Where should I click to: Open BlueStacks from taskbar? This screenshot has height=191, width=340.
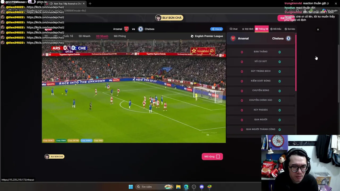pyautogui.click(x=209, y=187)
